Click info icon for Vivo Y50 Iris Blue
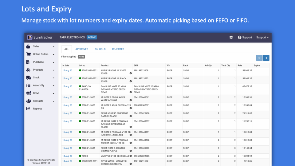 tap(131, 156)
